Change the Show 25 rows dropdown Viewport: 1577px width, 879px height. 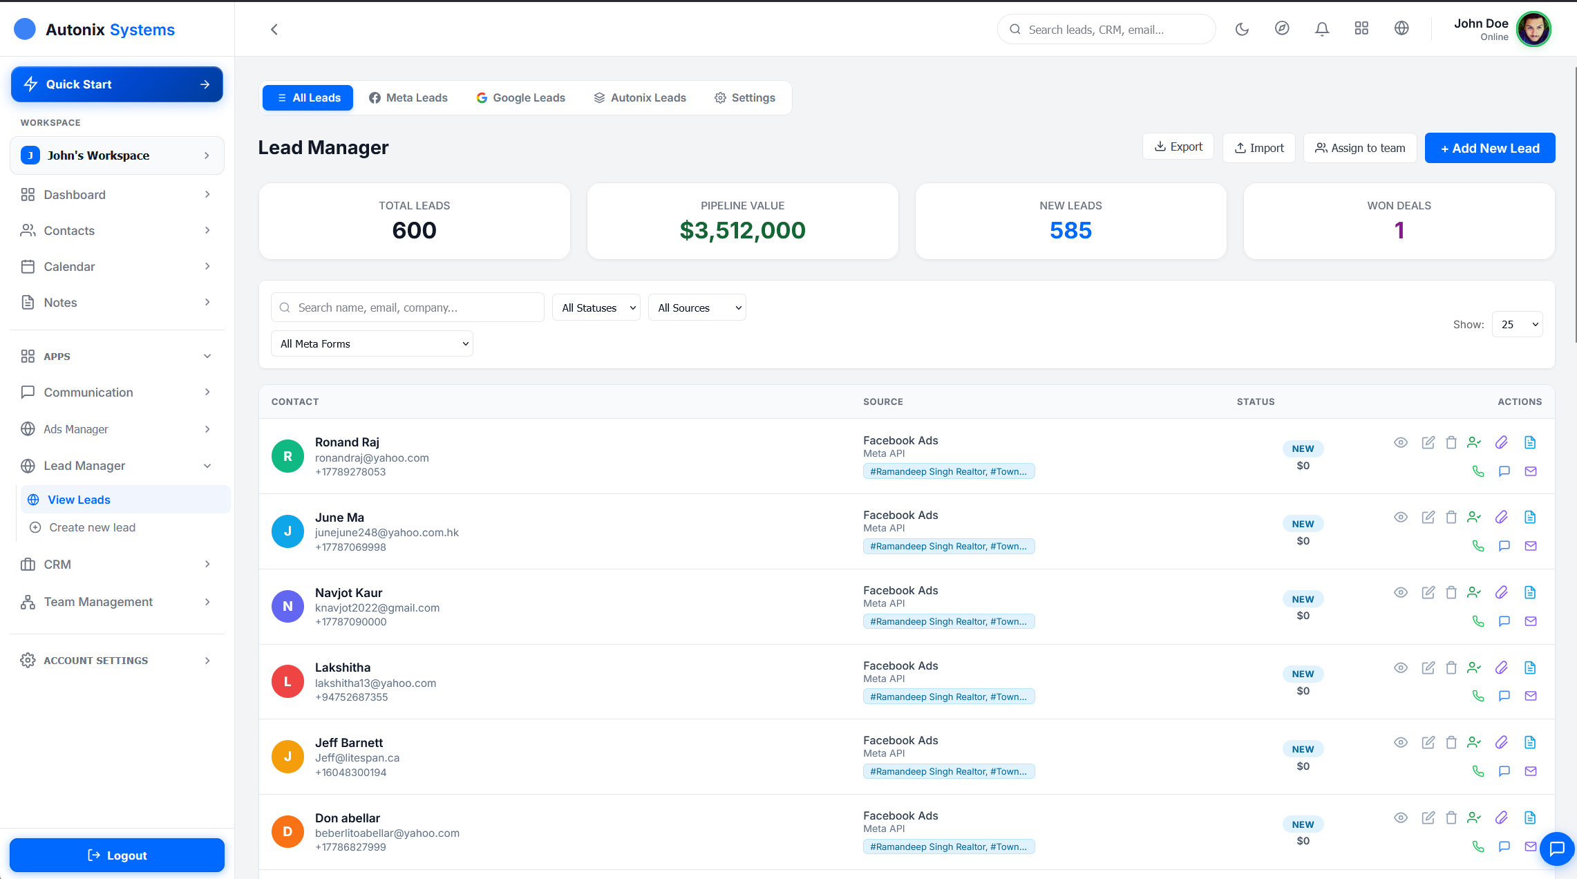1518,324
